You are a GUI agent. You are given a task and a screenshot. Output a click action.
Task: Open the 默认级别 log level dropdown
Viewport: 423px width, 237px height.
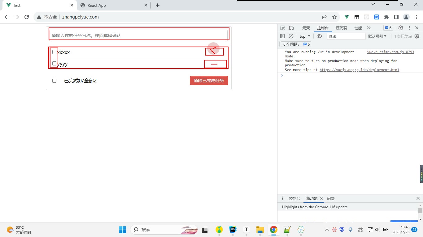click(x=377, y=36)
